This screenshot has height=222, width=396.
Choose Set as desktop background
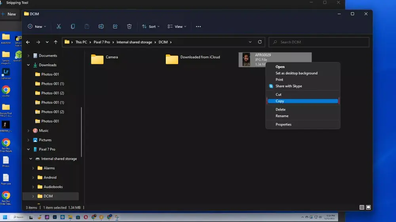[296, 73]
